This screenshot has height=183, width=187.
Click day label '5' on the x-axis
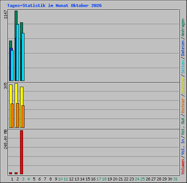click(x=34, y=179)
